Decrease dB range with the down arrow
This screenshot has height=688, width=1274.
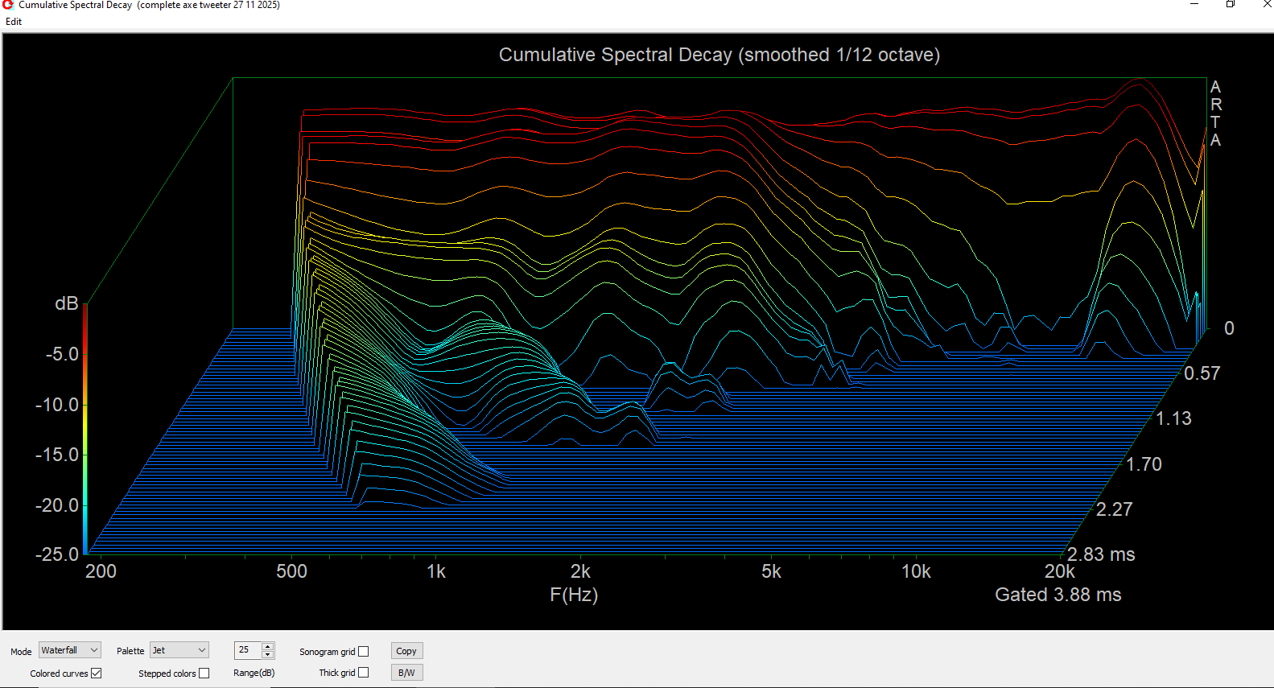click(268, 654)
